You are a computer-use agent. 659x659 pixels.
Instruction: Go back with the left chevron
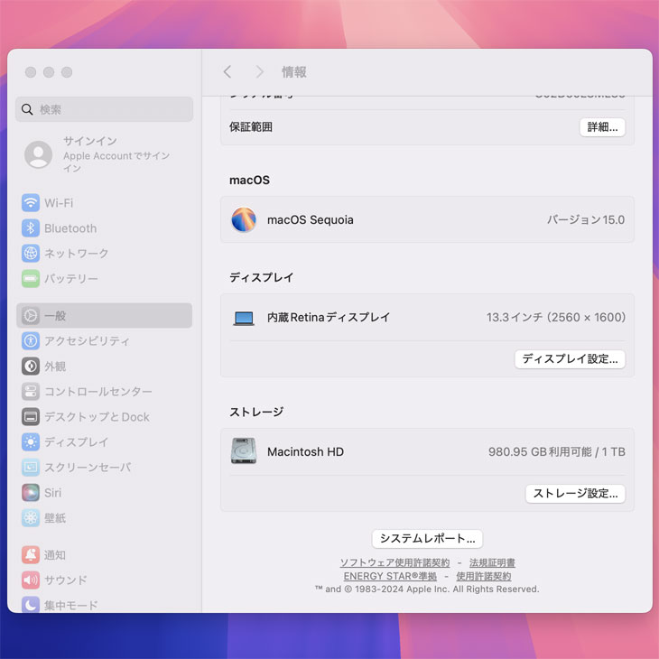click(227, 72)
